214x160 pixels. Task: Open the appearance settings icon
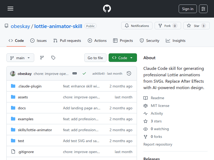click(x=203, y=9)
